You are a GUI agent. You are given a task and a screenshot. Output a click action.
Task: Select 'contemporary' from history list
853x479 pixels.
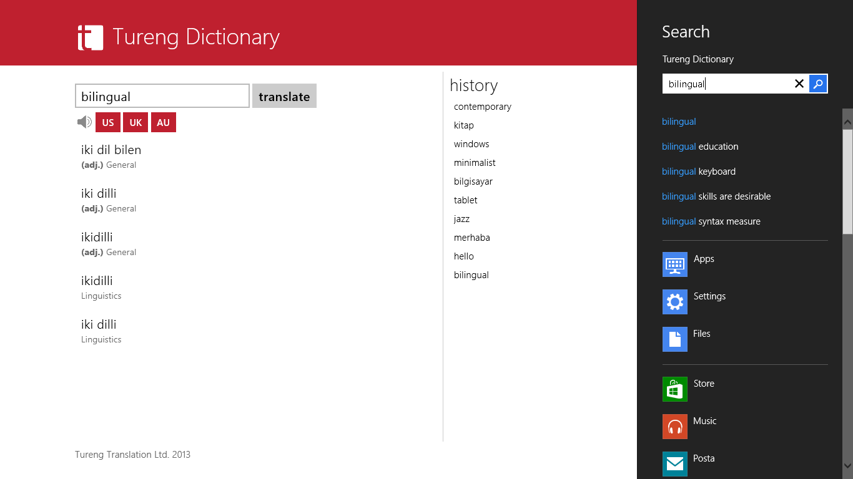482,107
